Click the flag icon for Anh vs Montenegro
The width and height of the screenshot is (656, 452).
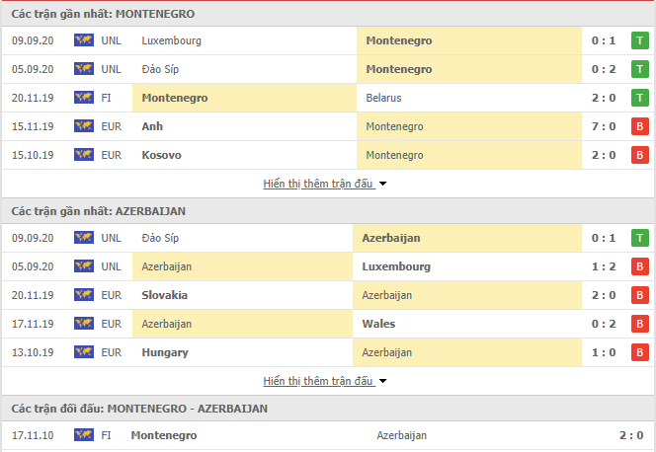point(84,125)
